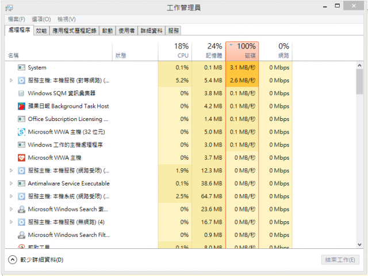The width and height of the screenshot is (368, 276).
Task: Click the red apple Background Task Host icon
Action: pyautogui.click(x=21, y=106)
